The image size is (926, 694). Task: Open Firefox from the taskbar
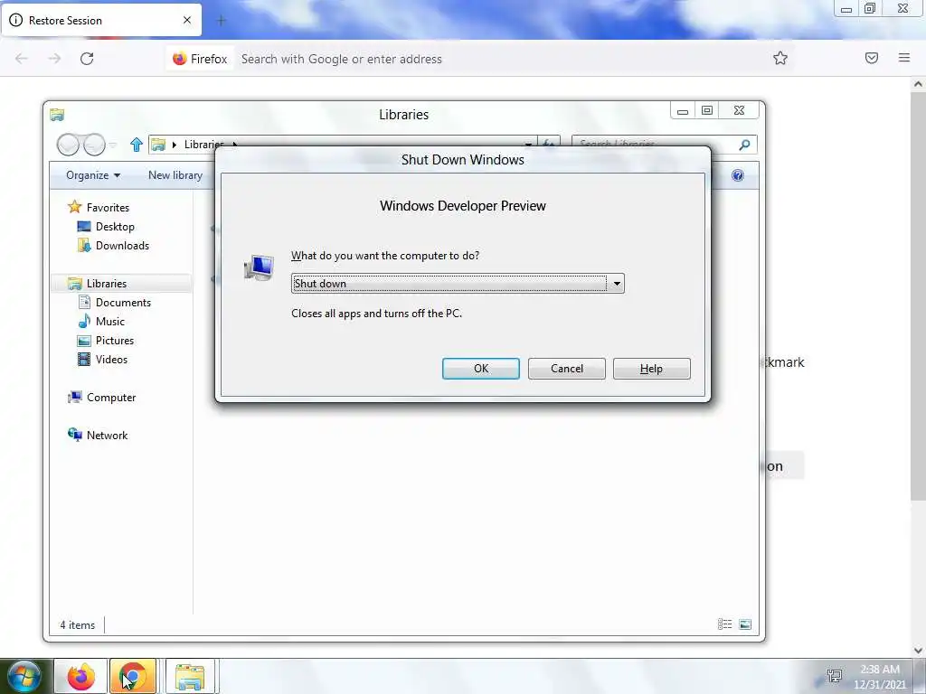tap(80, 676)
